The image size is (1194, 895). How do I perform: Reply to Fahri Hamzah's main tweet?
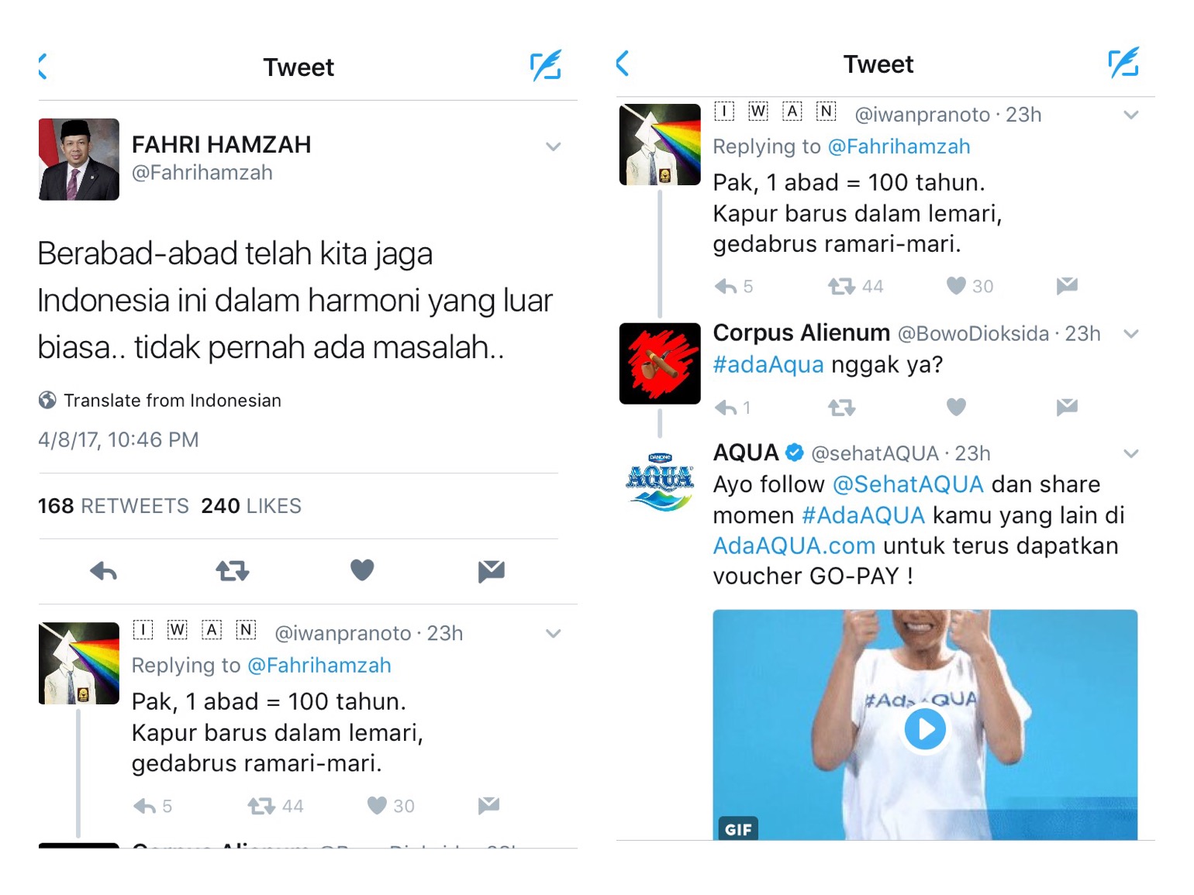pyautogui.click(x=103, y=572)
